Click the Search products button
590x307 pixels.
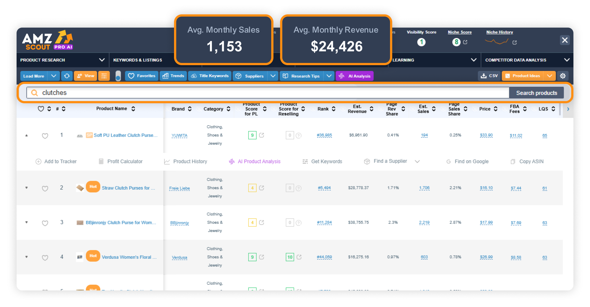coord(536,93)
